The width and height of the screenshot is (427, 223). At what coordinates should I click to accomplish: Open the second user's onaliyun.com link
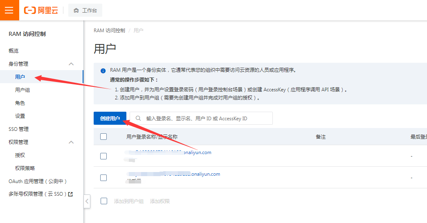tap(173, 174)
